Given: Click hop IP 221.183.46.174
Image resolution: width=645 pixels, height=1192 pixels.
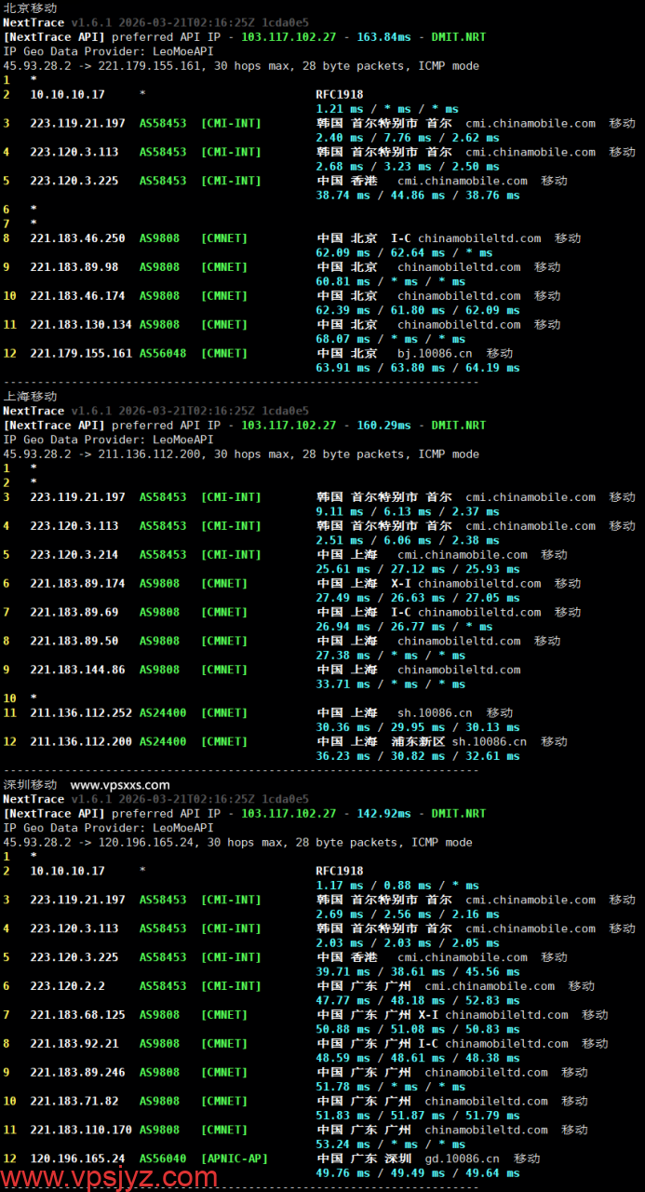Looking at the screenshot, I should [x=77, y=296].
